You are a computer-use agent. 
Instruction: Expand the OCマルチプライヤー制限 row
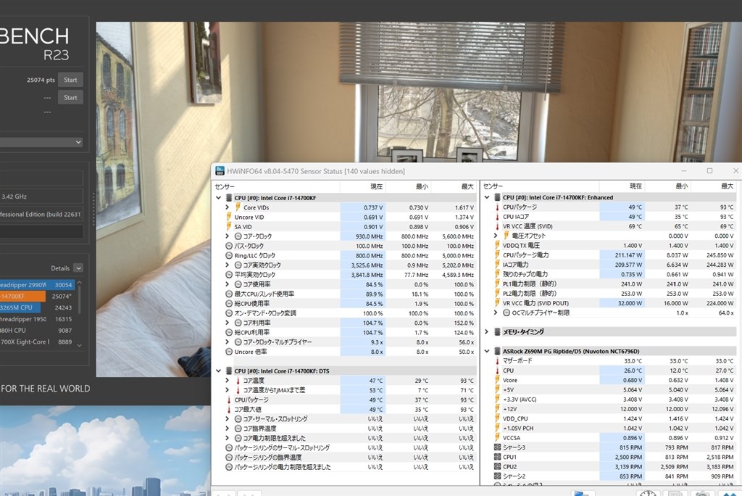(x=496, y=313)
